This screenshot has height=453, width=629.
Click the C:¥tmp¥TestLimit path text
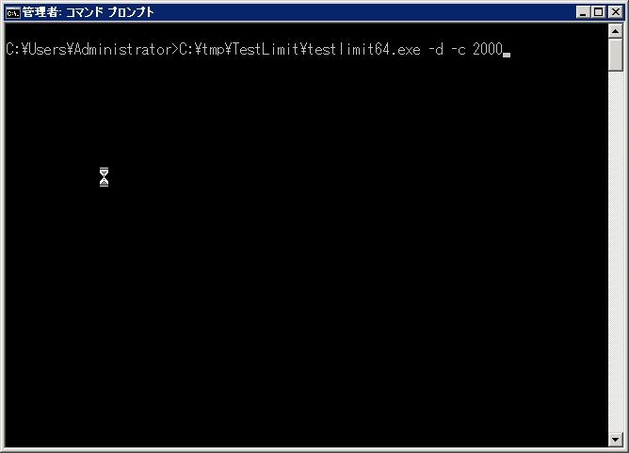[239, 50]
